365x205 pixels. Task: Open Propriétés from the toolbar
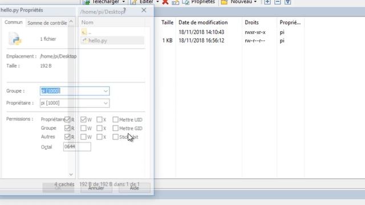tap(198, 2)
